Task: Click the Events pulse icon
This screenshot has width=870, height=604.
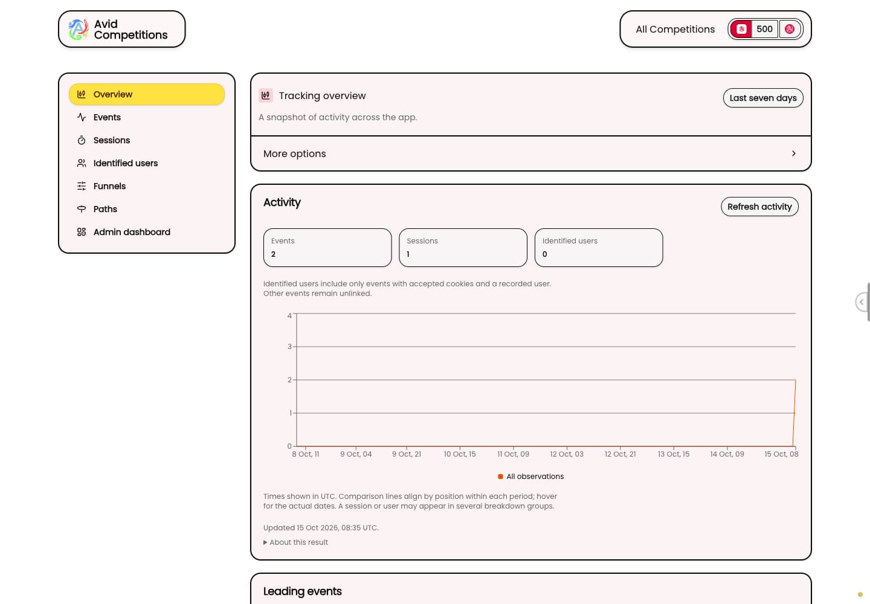Action: (82, 117)
